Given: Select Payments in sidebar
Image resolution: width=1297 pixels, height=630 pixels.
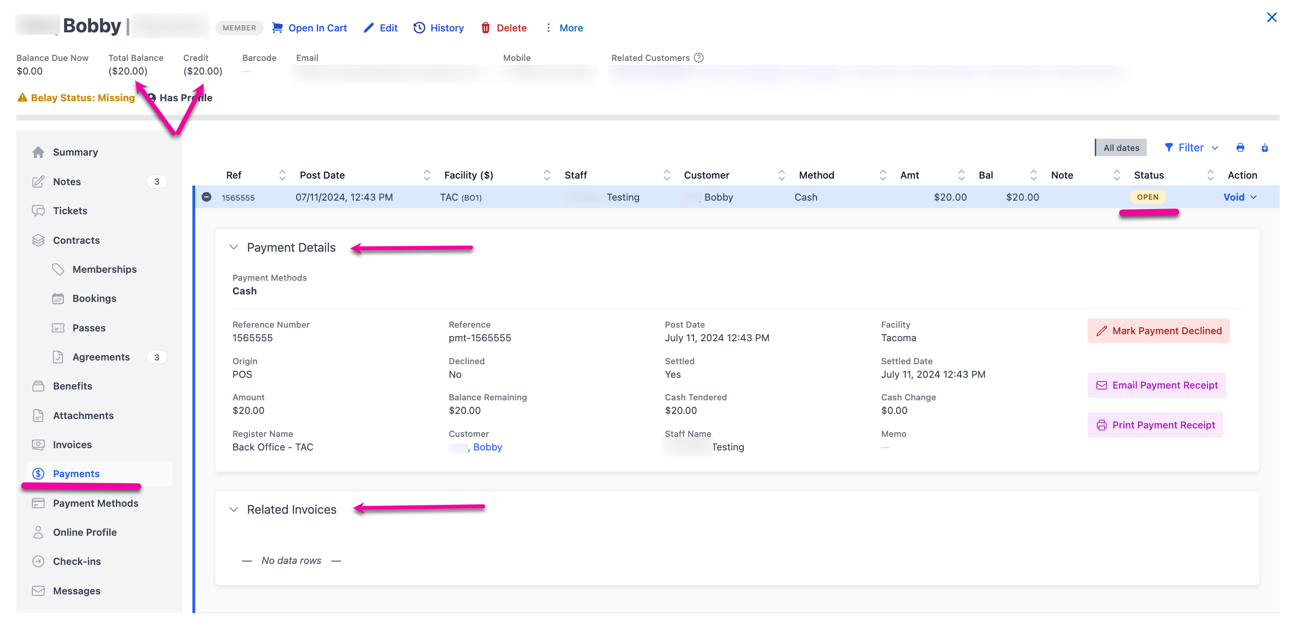Looking at the screenshot, I should click(99, 473).
